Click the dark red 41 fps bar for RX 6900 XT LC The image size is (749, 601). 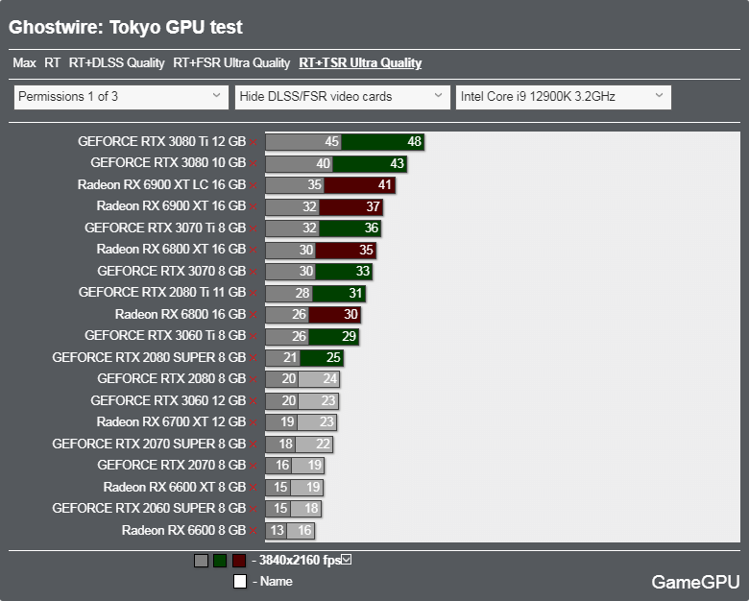[x=360, y=185]
